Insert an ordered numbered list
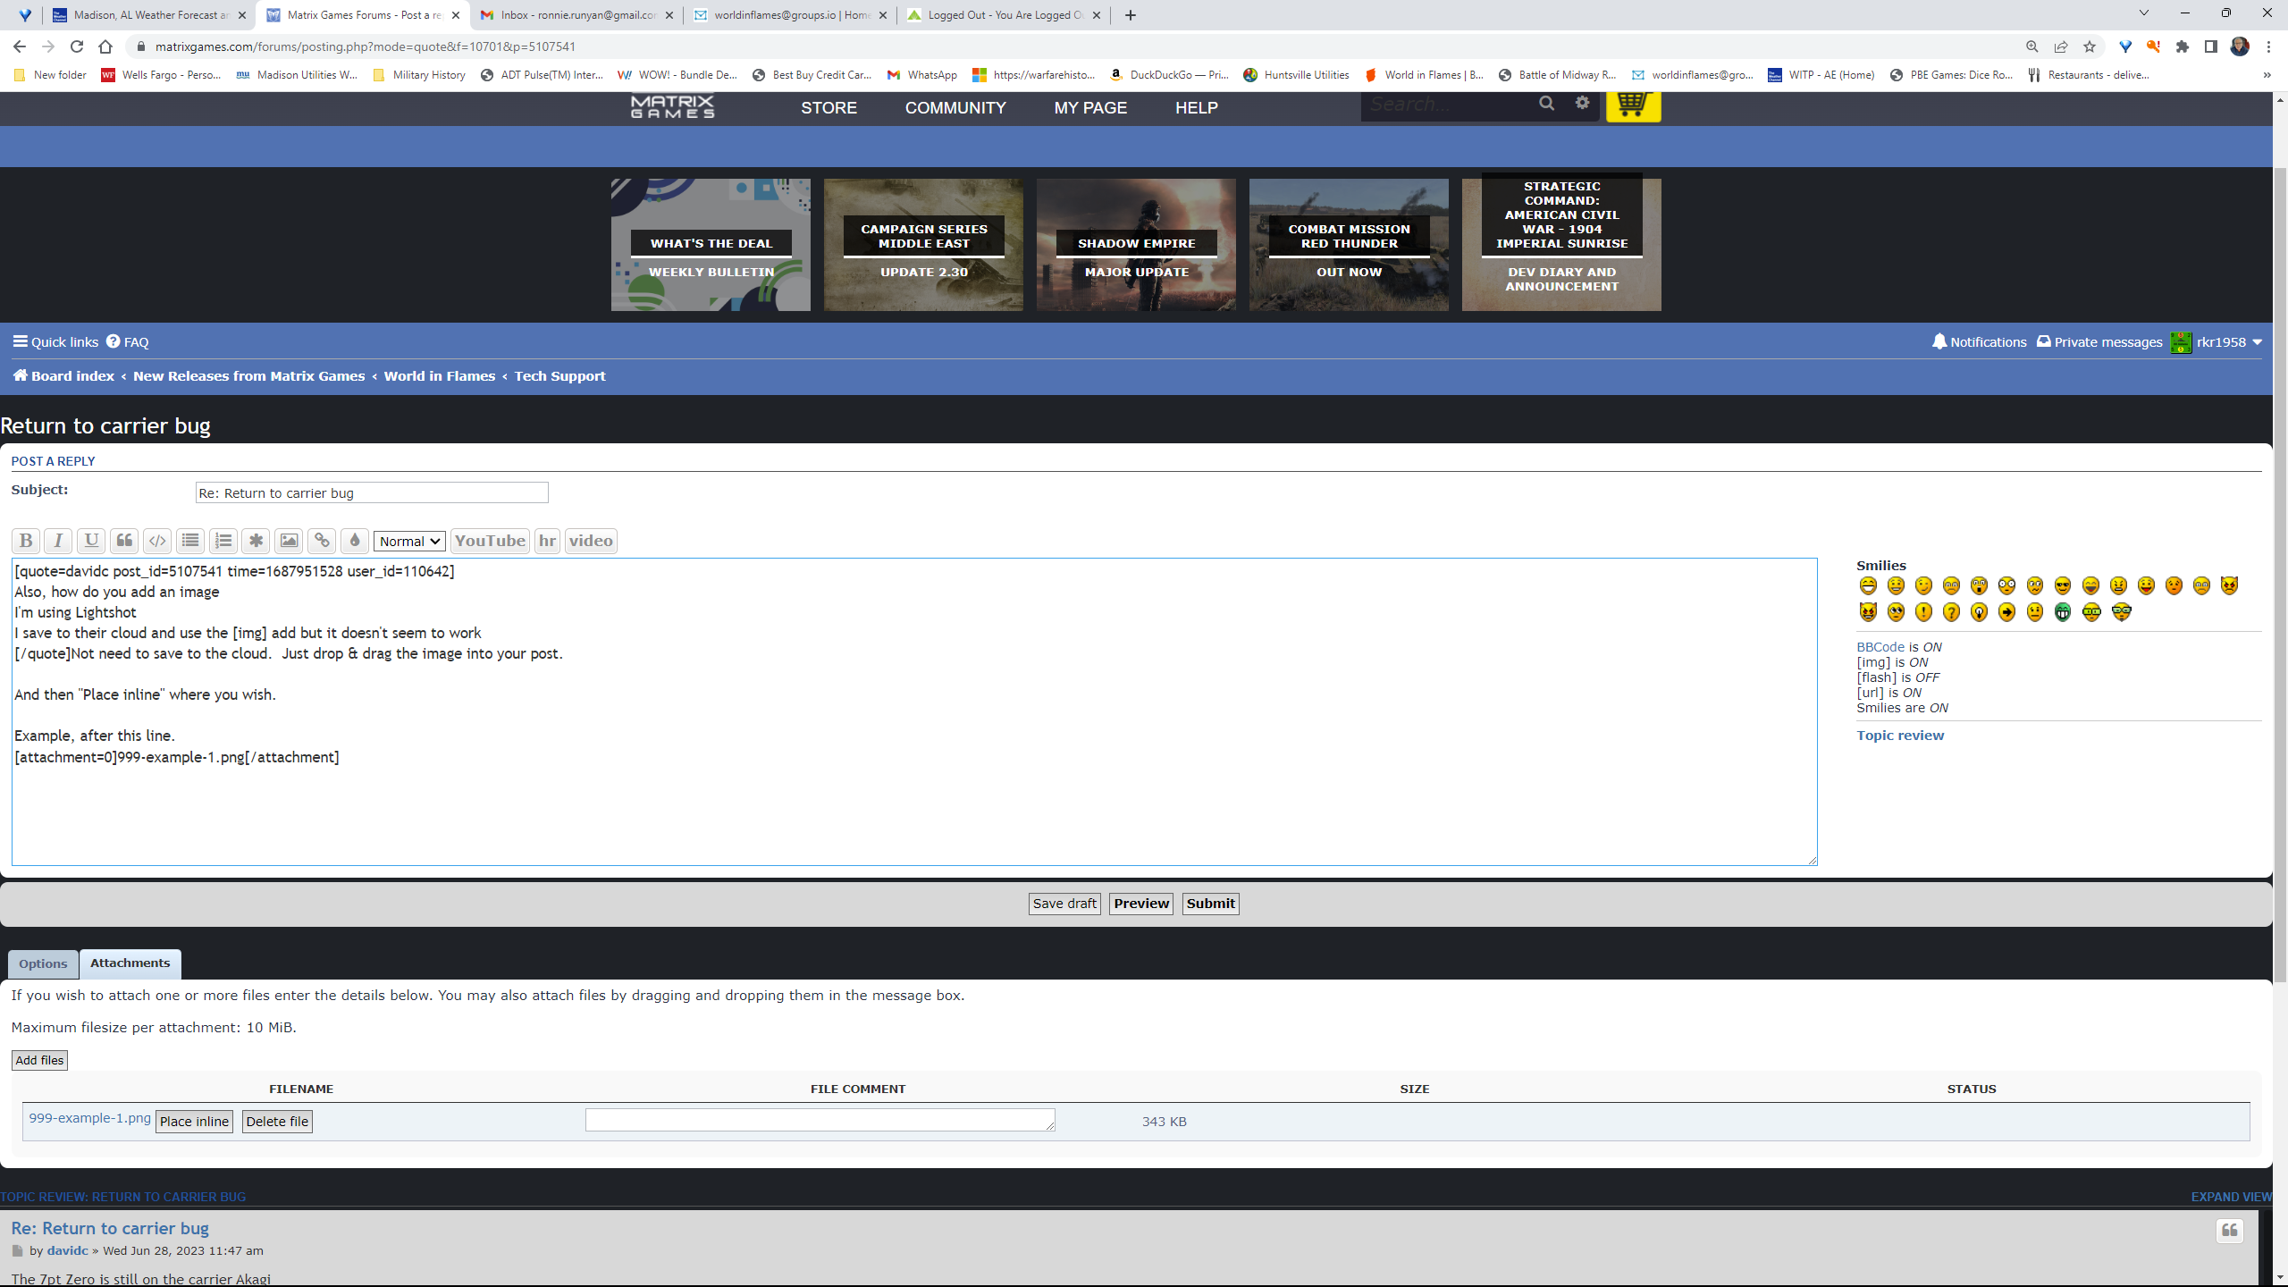 [x=223, y=541]
